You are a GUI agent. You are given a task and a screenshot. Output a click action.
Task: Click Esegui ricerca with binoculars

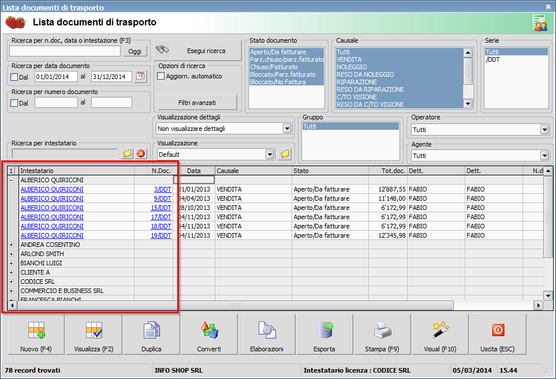pos(198,51)
